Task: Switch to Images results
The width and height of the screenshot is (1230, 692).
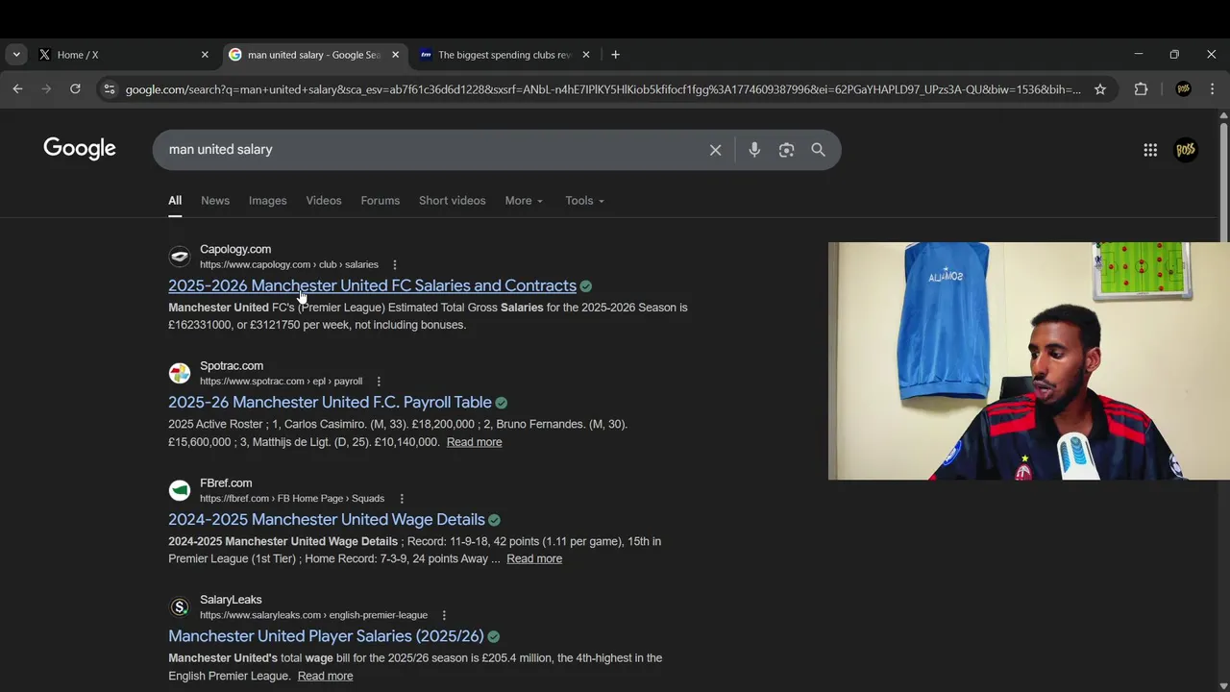Action: click(268, 201)
